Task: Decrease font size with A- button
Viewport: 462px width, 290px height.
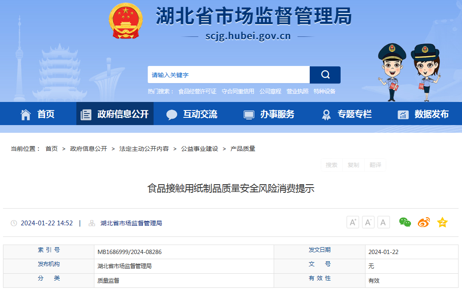Action: click(368, 222)
